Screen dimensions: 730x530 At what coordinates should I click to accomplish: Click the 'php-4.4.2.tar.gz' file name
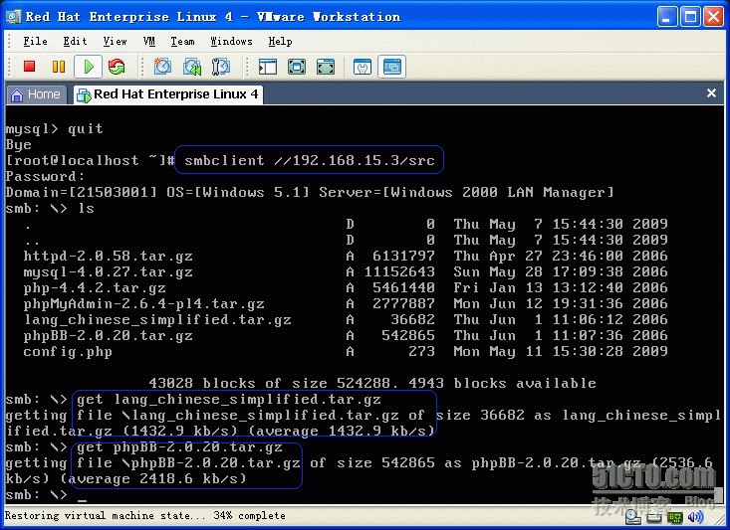(95, 287)
